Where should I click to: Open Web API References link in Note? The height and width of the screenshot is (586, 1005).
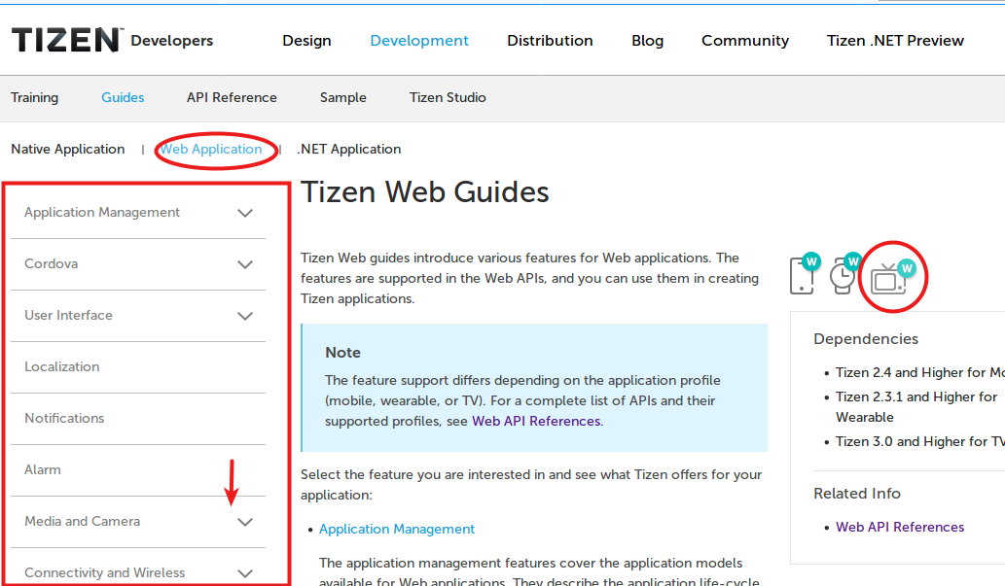(535, 421)
